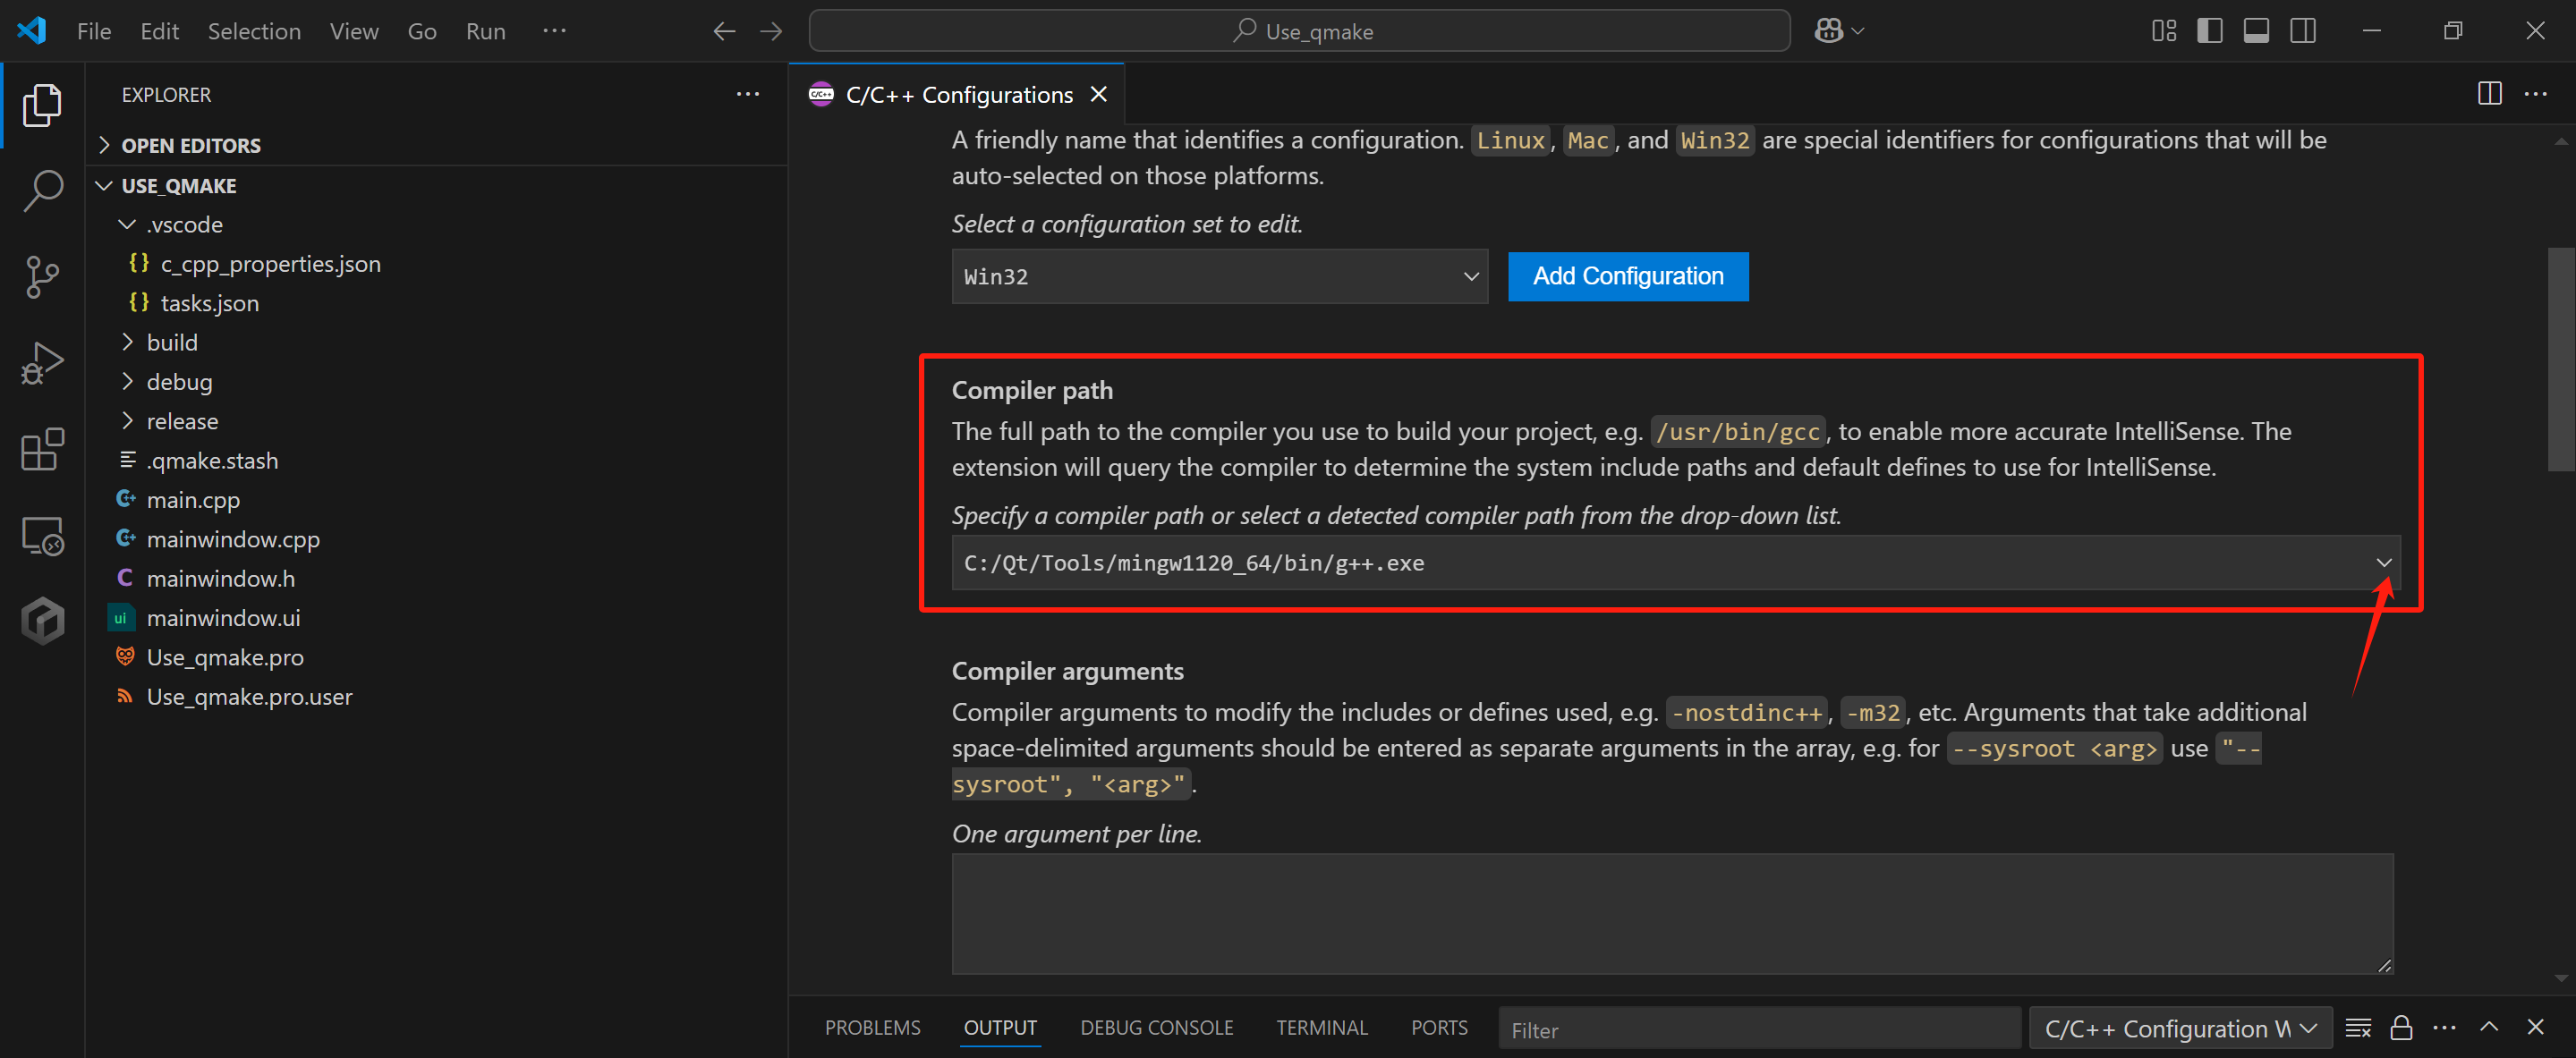Click the Filter field in the Output panel

[x=1759, y=1028]
